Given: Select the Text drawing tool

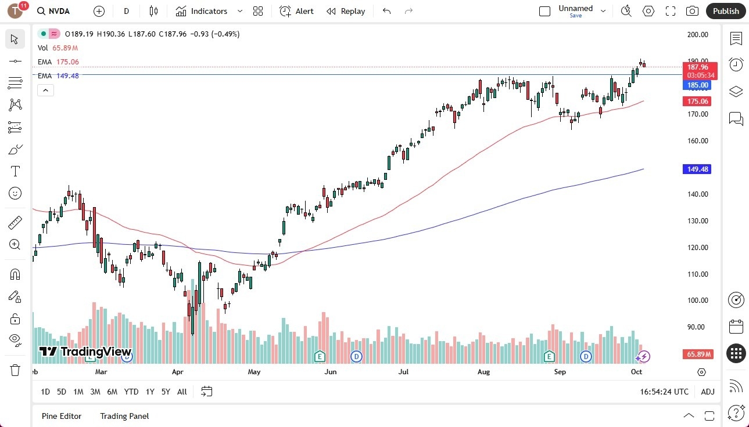Looking at the screenshot, I should coord(15,171).
